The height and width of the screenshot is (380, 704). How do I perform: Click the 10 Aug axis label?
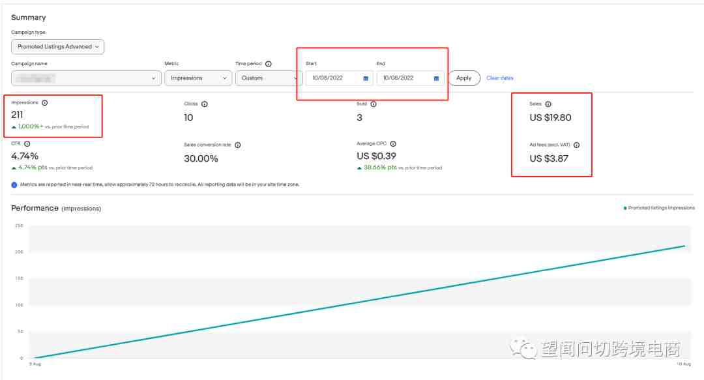[684, 364]
